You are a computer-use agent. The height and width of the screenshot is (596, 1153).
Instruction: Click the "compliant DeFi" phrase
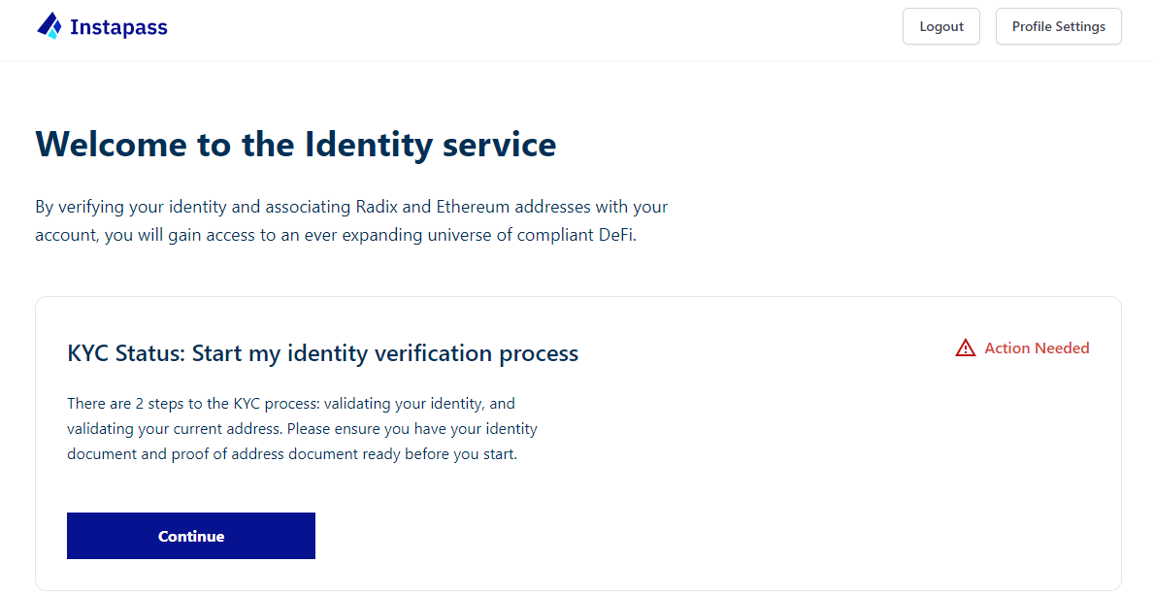(576, 235)
